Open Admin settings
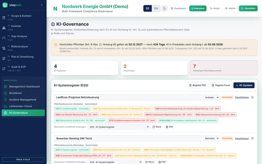 pos(230,9)
